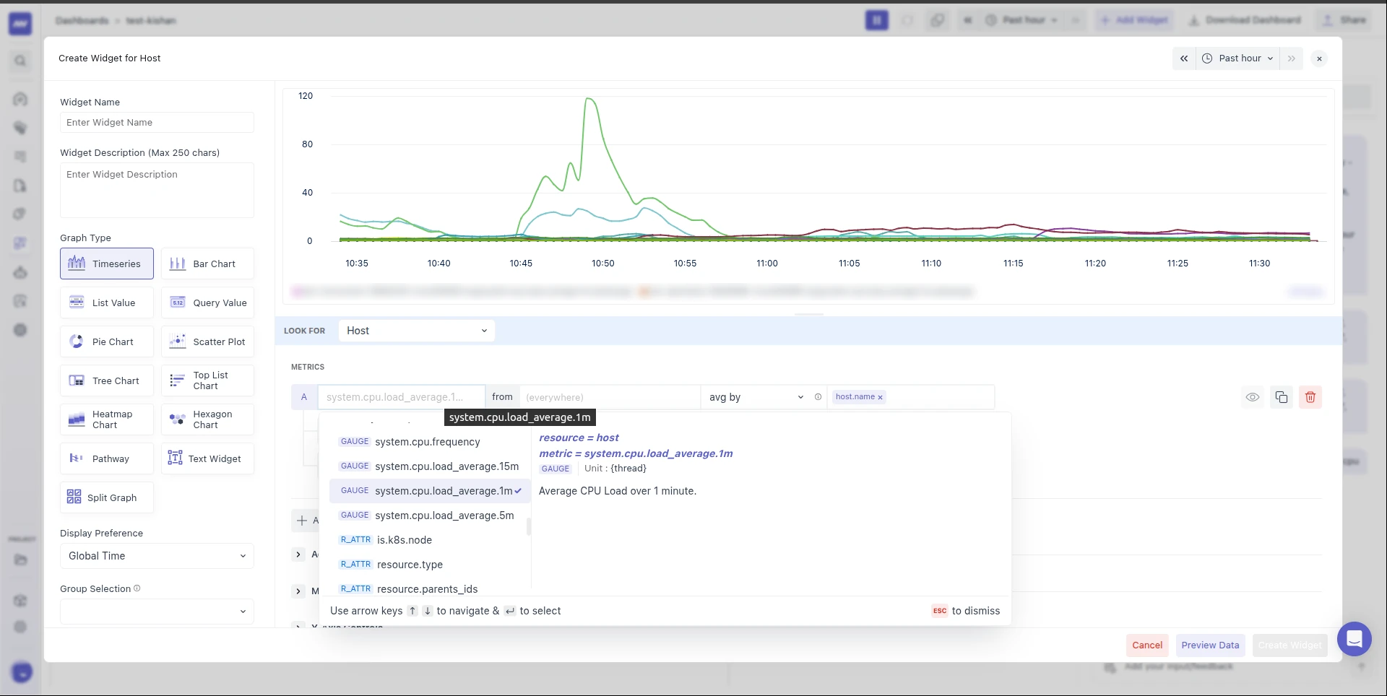Select the Query Value graph type
This screenshot has height=696, width=1387.
coord(207,303)
